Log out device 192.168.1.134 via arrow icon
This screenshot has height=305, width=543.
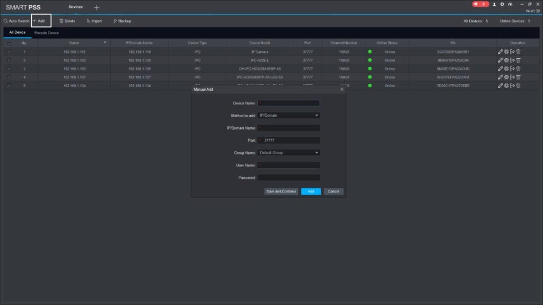(512, 85)
